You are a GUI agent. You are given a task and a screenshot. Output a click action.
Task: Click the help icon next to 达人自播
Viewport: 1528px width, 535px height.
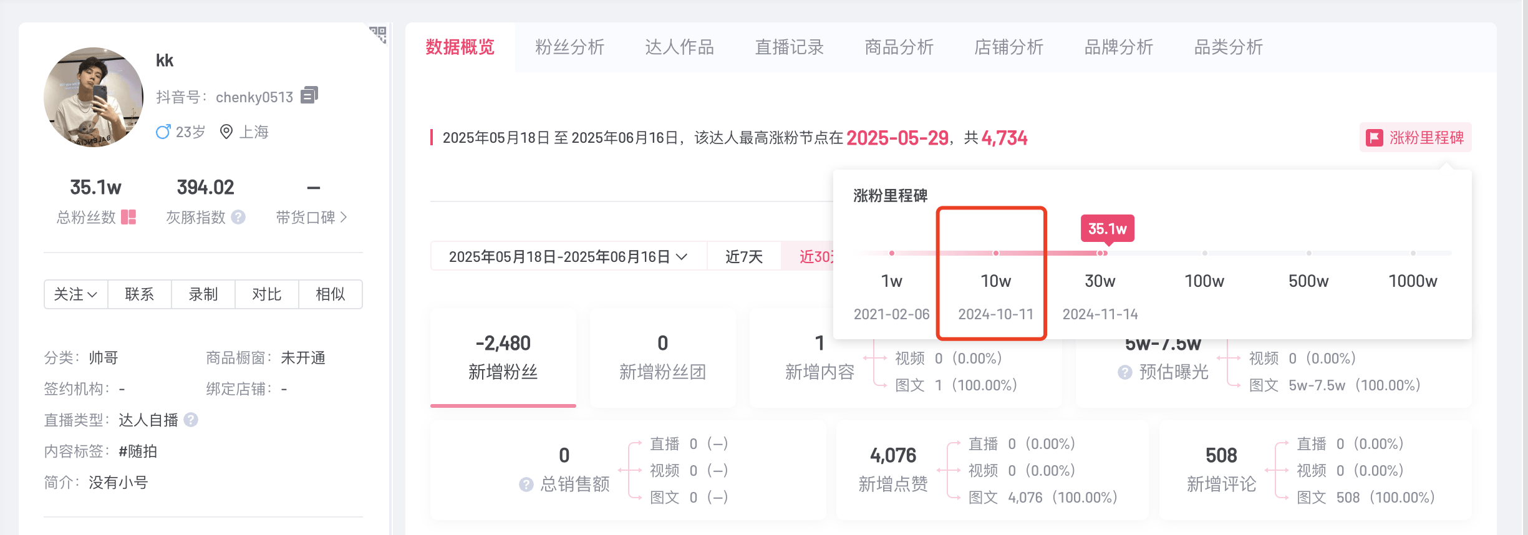191,420
